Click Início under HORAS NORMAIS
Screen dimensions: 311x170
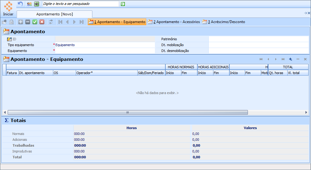173,73
